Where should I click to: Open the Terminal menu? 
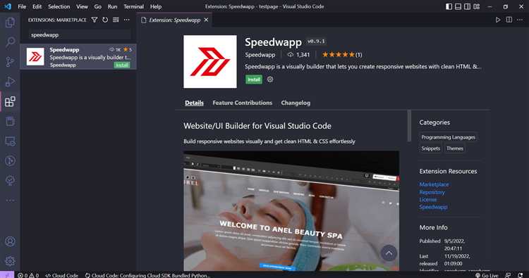(x=133, y=6)
